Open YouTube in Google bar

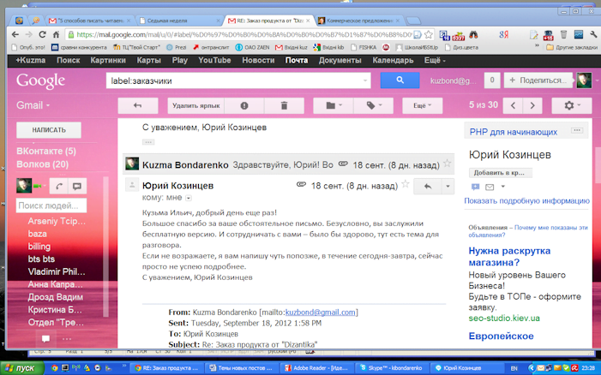click(214, 60)
